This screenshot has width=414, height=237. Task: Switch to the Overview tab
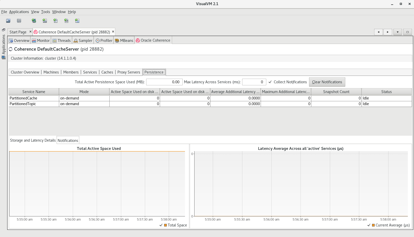tap(19, 41)
